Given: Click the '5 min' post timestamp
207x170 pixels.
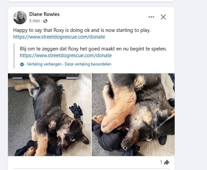Looking at the screenshot, I should (x=35, y=21).
